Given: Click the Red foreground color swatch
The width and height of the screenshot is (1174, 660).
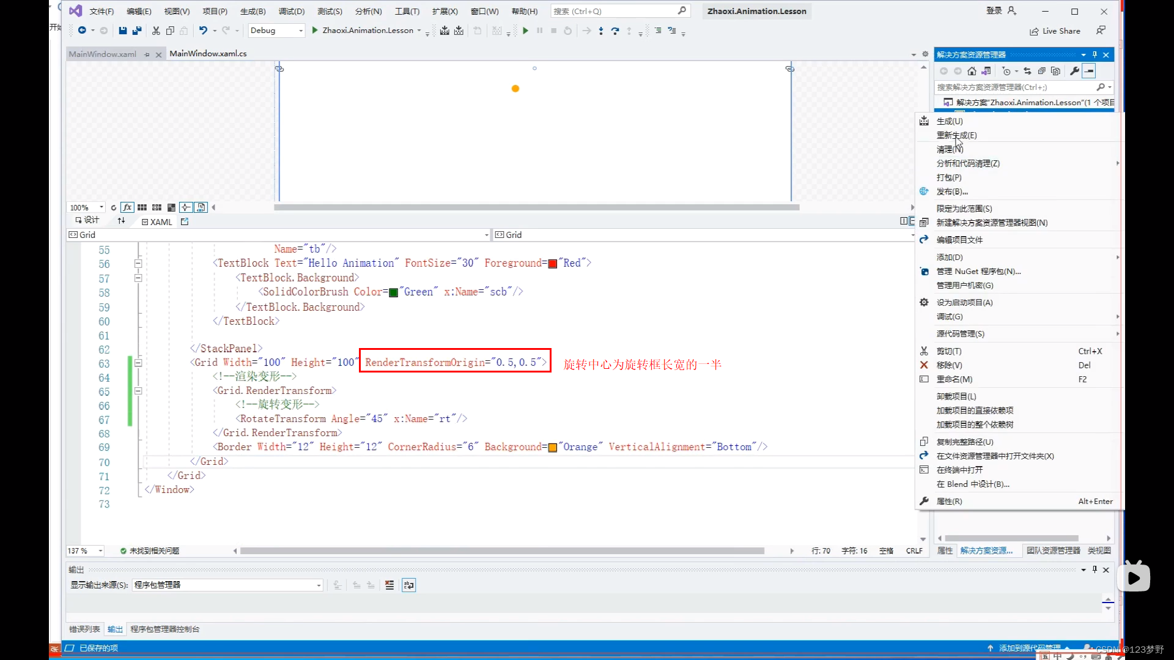Looking at the screenshot, I should point(553,264).
